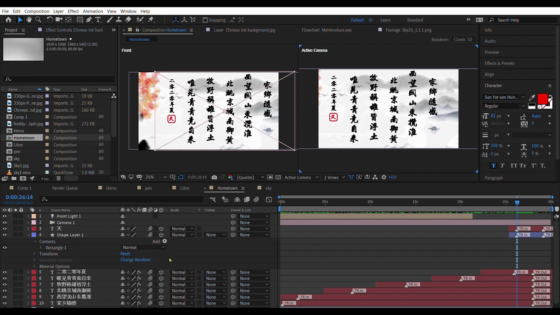
Task: Switch to the sky composition tab
Action: (268, 188)
